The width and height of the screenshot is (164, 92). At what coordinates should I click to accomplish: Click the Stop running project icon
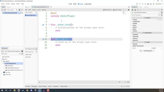tap(142, 4)
